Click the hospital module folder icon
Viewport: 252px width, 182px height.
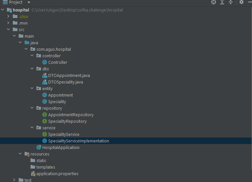click(9, 10)
